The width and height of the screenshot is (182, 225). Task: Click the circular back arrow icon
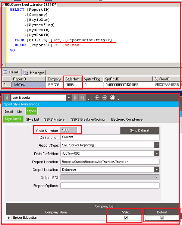(97, 98)
